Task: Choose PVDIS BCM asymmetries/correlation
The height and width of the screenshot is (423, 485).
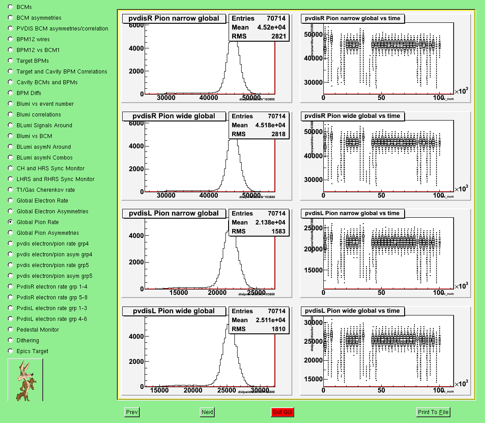Action: tap(10, 28)
